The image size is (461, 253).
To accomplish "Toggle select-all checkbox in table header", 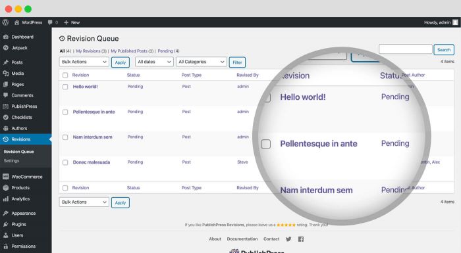I will [x=65, y=75].
